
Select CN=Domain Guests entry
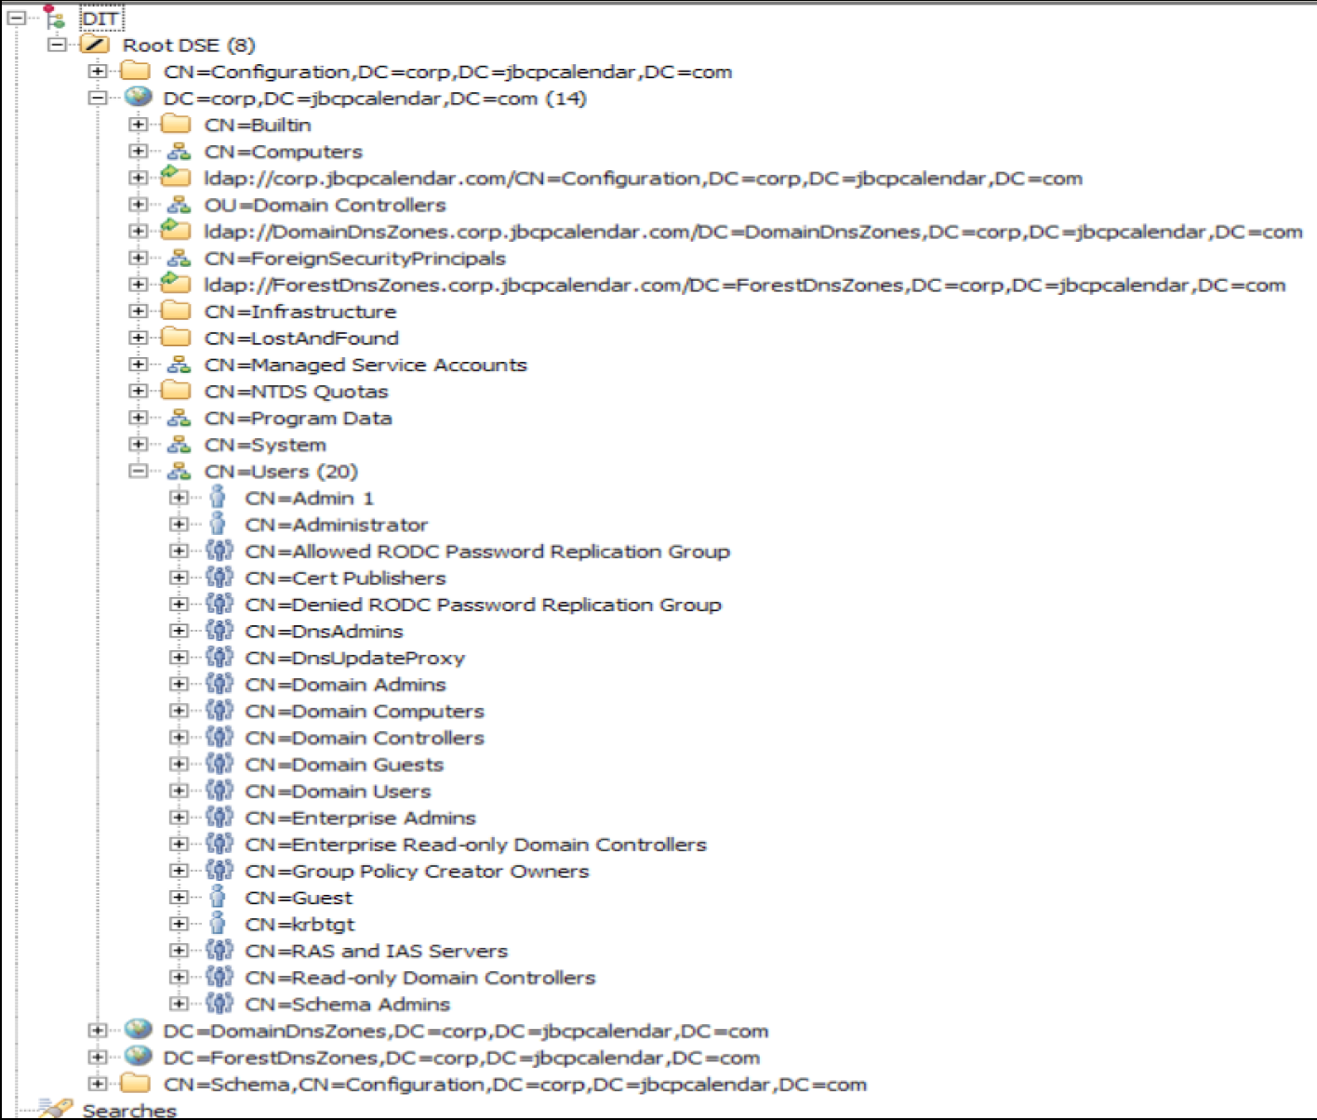(x=344, y=765)
